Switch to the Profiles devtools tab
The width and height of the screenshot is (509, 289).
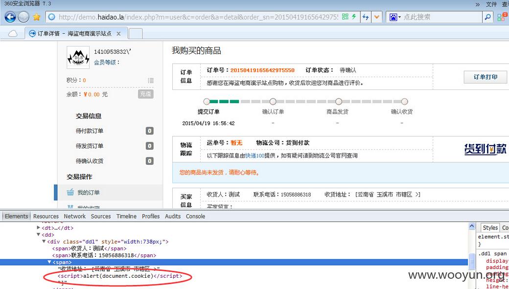point(151,216)
